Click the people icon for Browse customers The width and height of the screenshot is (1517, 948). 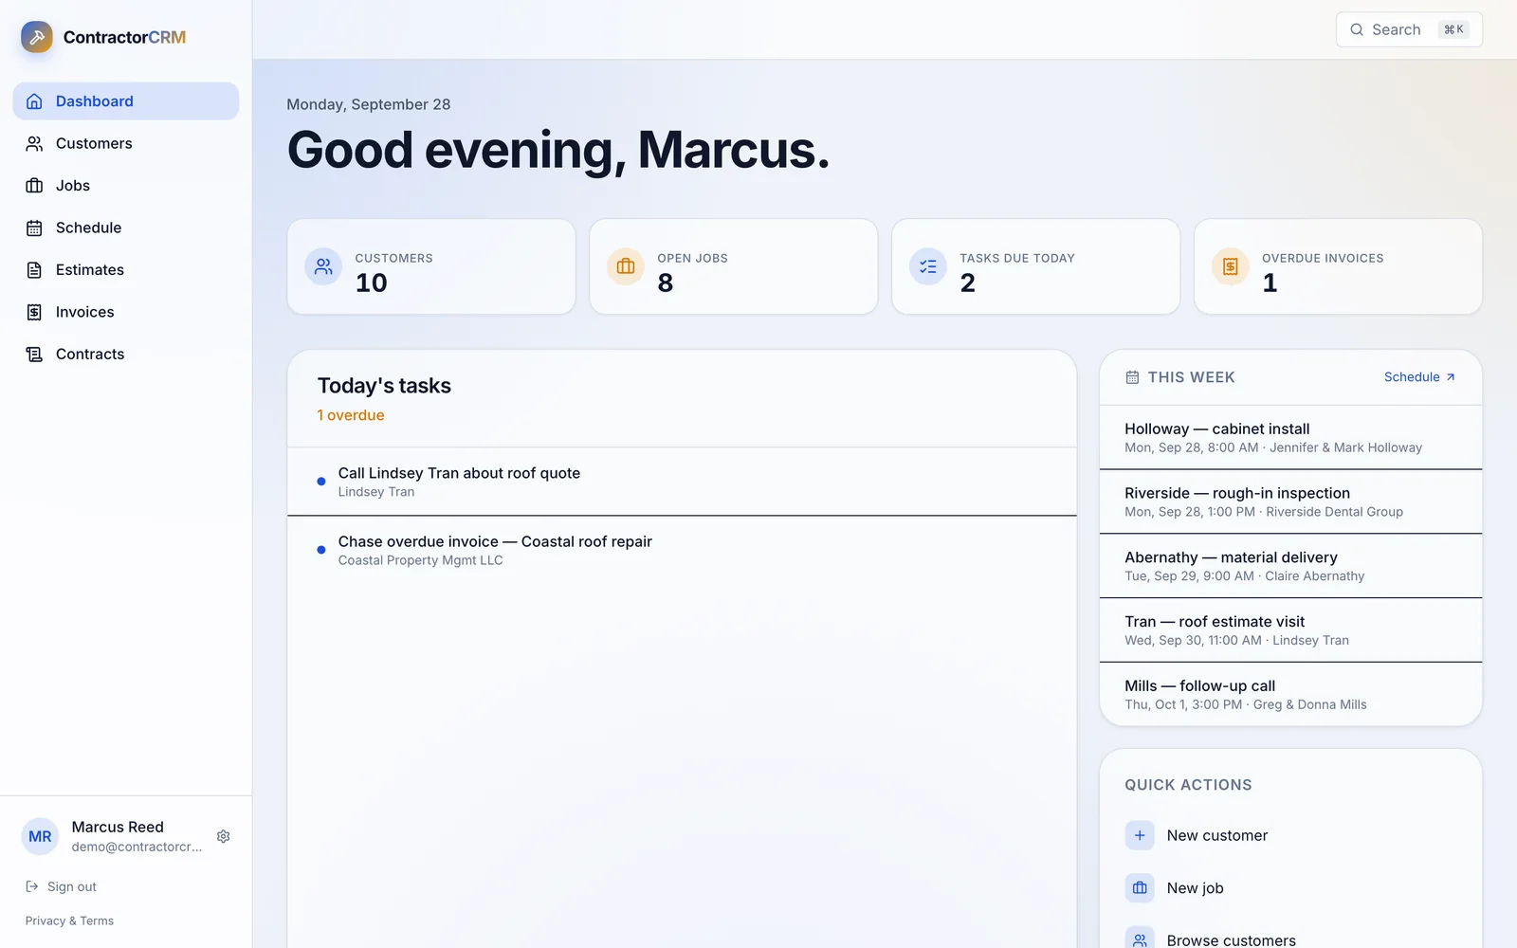1140,939
